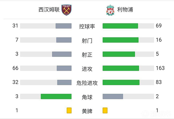Click the Liverpool club crest
Image resolution: width=174 pixels, height=119 pixels.
(x=110, y=10)
